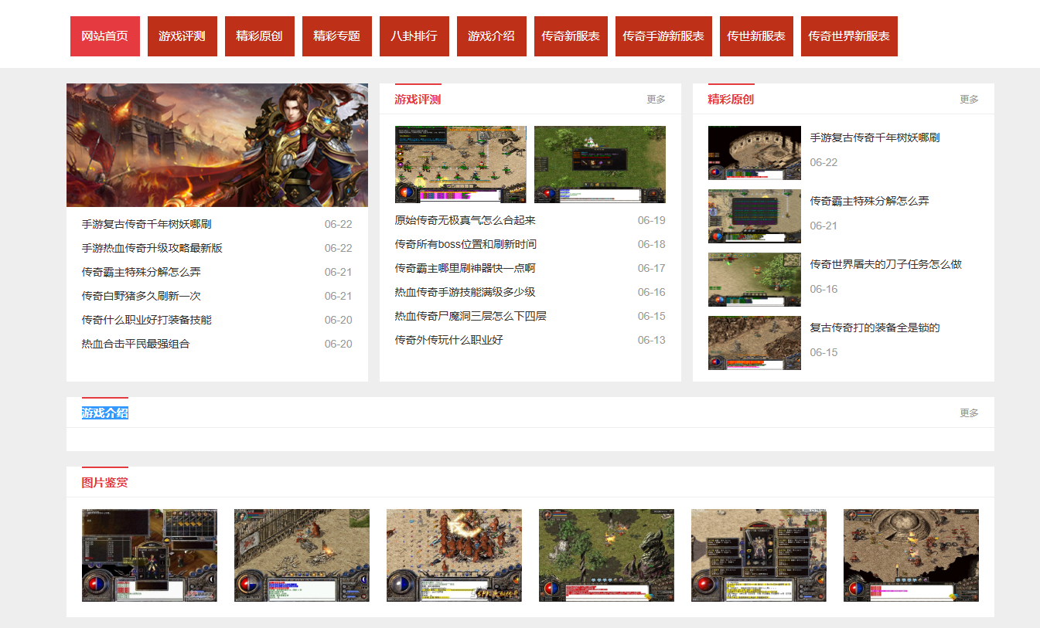Open 游戏评测 from the top navigation bar
1040x628 pixels.
(x=182, y=36)
